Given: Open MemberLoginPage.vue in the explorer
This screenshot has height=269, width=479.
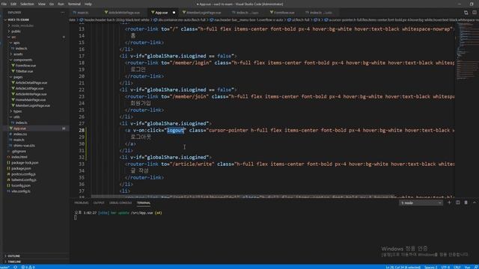Looking at the screenshot, I should click(33, 105).
